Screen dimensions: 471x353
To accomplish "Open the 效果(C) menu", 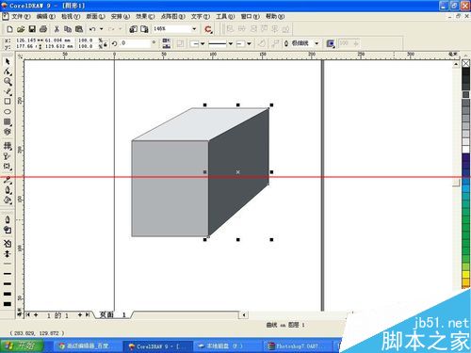I will (x=145, y=16).
